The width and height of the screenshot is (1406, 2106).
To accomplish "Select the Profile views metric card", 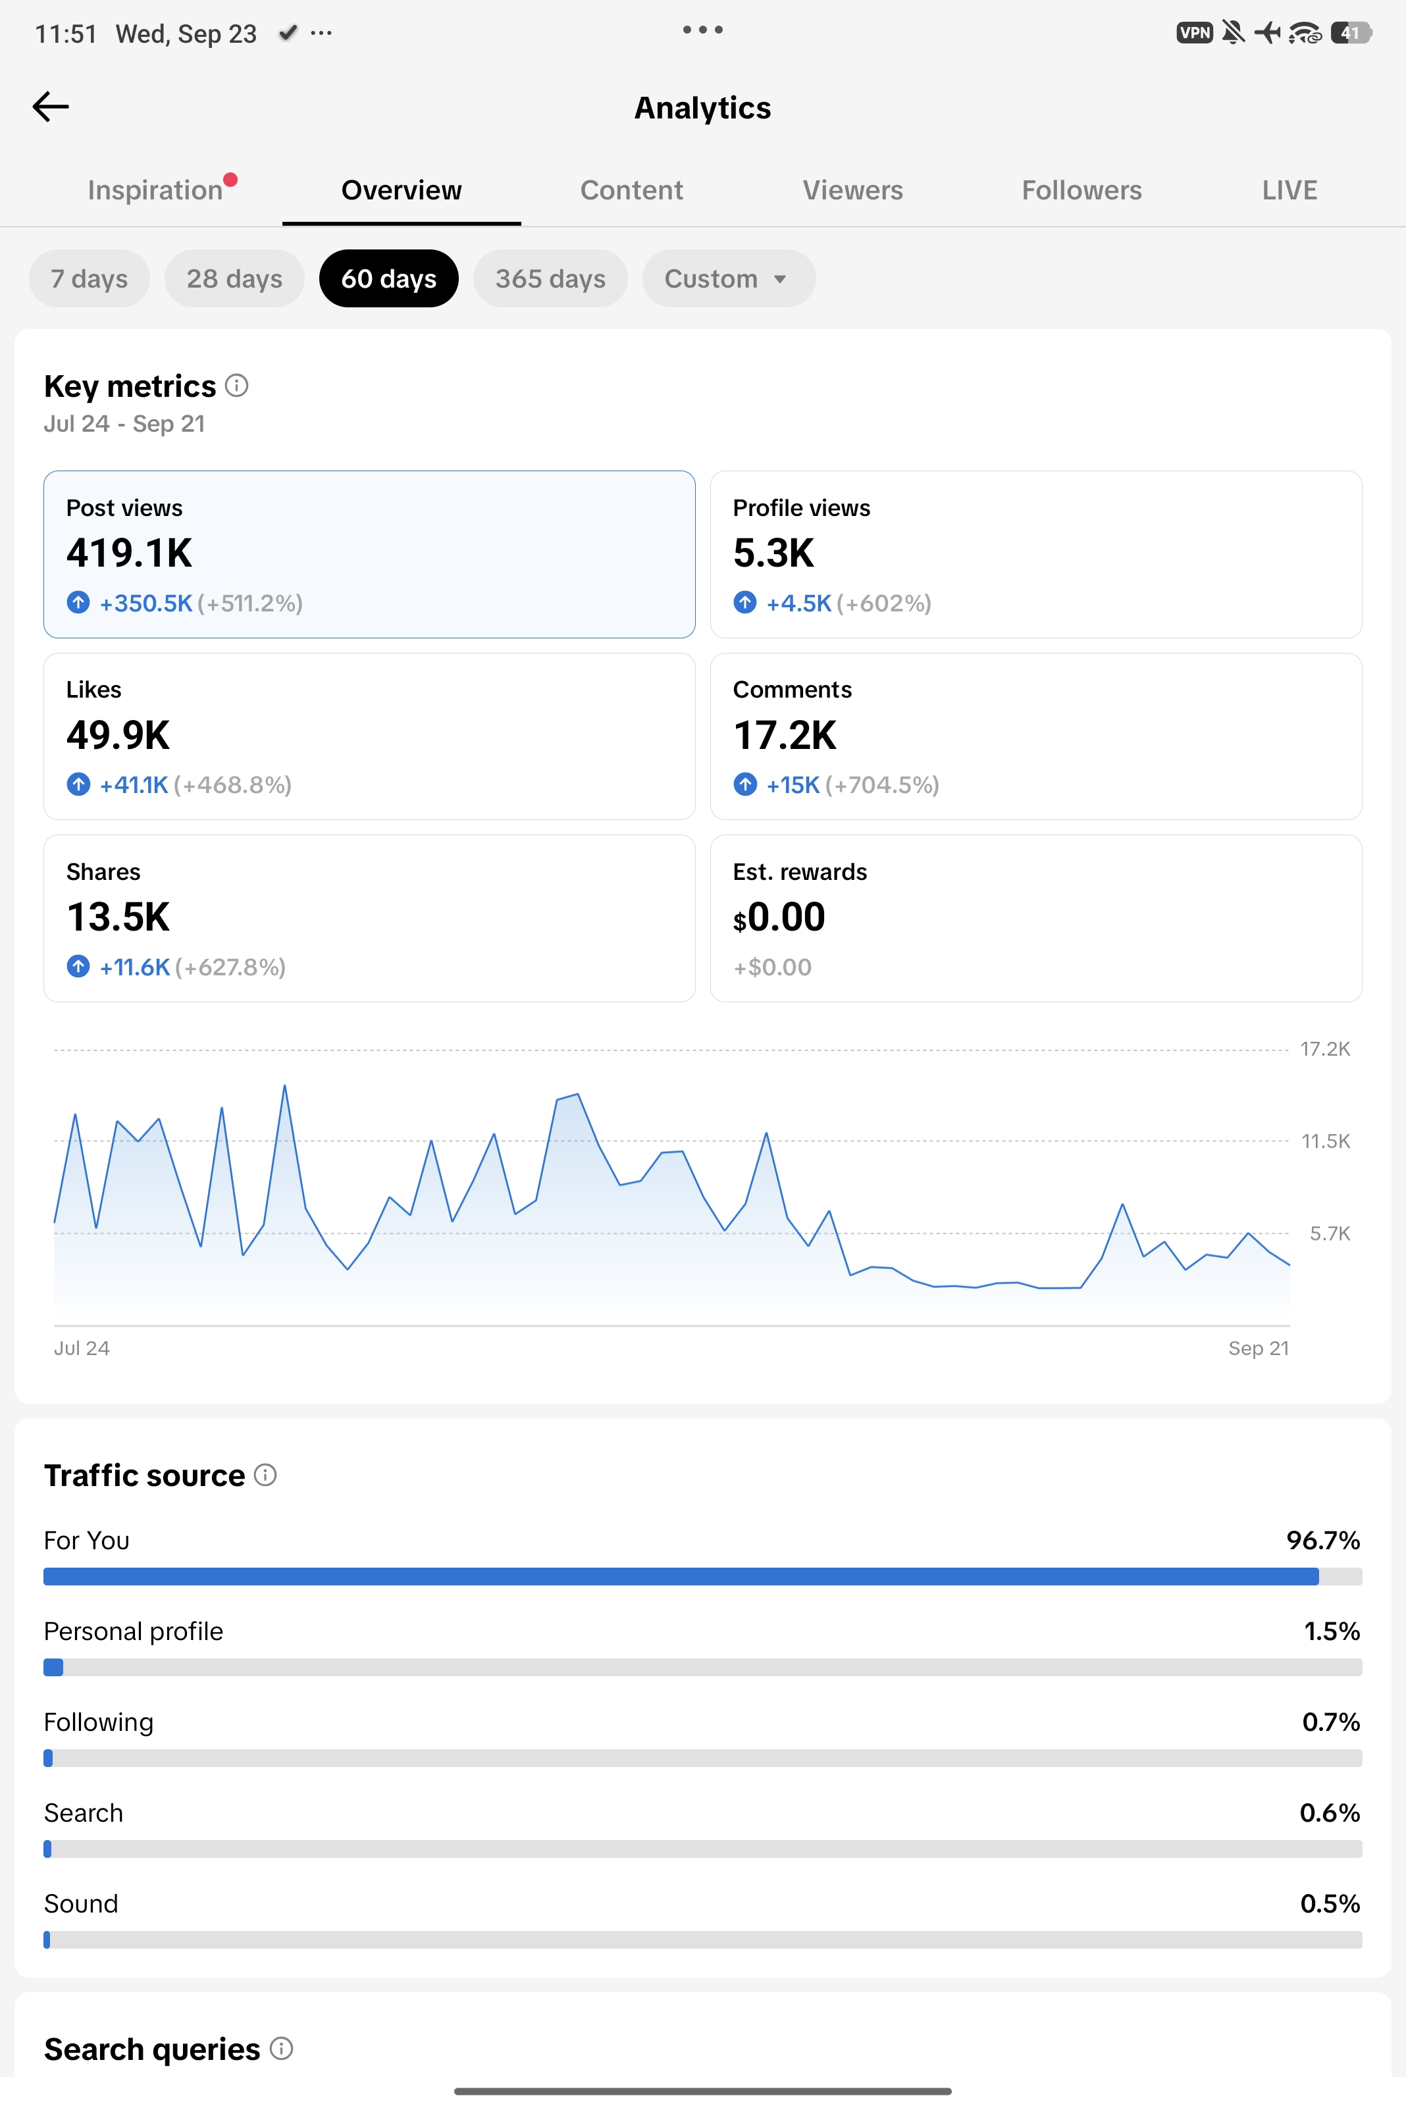I will pyautogui.click(x=1035, y=554).
